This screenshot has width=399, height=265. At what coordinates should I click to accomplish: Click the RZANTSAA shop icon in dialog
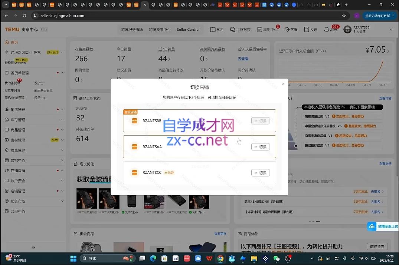tap(134, 147)
